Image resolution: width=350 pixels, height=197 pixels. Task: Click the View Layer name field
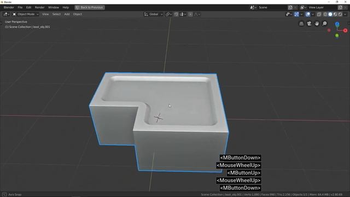click(322, 7)
